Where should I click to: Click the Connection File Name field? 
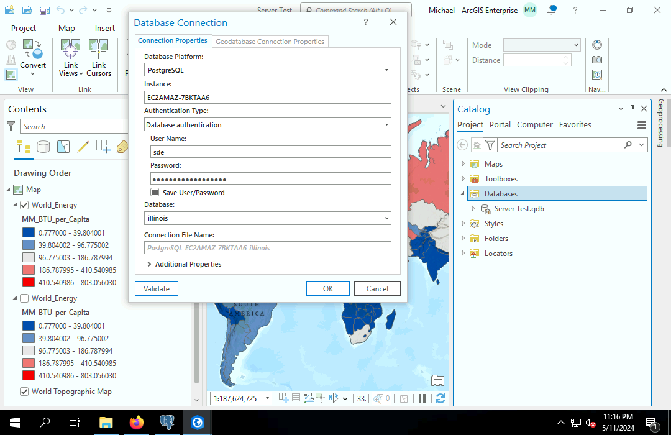267,248
